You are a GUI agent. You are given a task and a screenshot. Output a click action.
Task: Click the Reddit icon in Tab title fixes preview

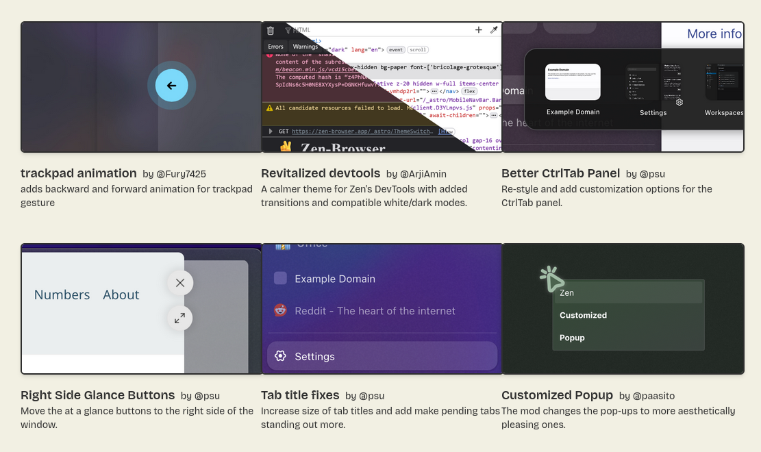click(x=281, y=310)
